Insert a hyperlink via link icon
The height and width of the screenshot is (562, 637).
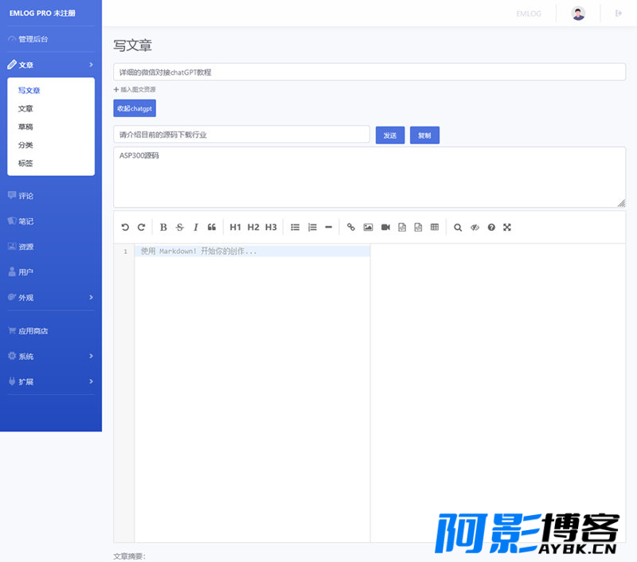coord(351,228)
